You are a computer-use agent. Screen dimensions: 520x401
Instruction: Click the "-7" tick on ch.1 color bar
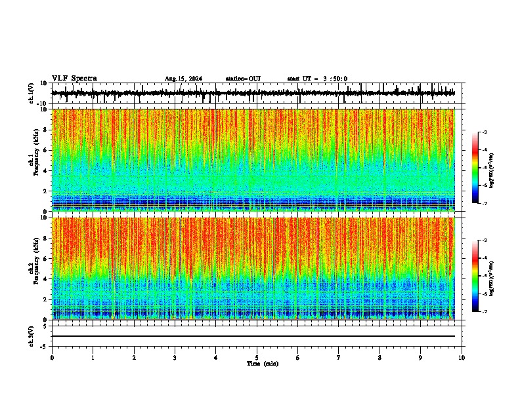point(485,203)
